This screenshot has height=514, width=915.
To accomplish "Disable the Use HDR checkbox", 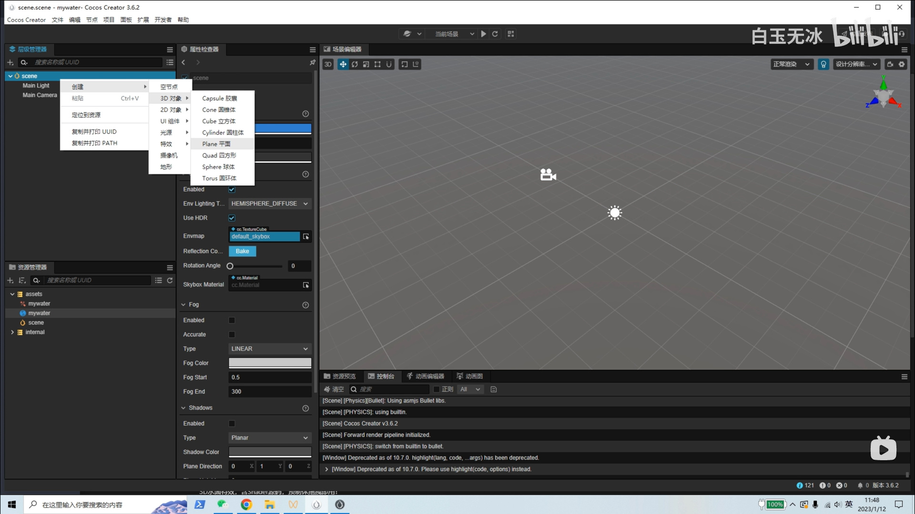I will 232,218.
